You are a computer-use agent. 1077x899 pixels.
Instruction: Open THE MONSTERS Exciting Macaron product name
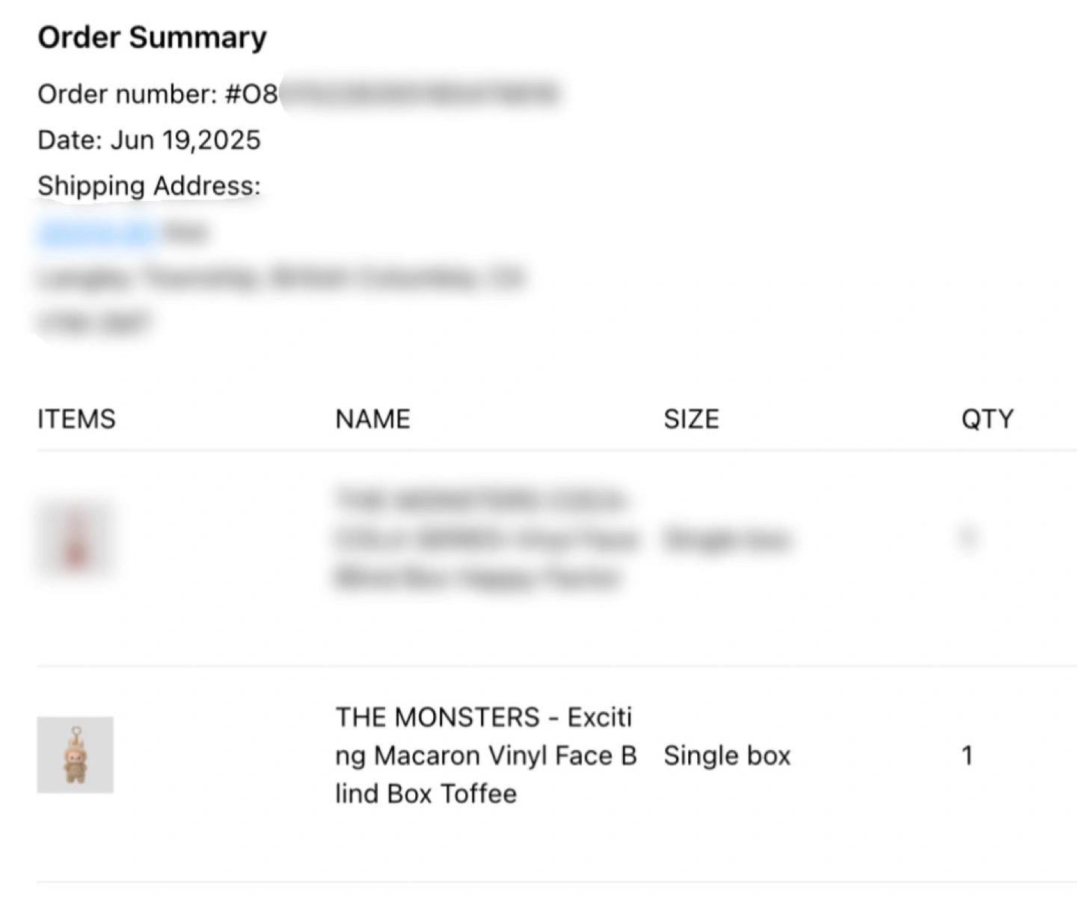[485, 755]
